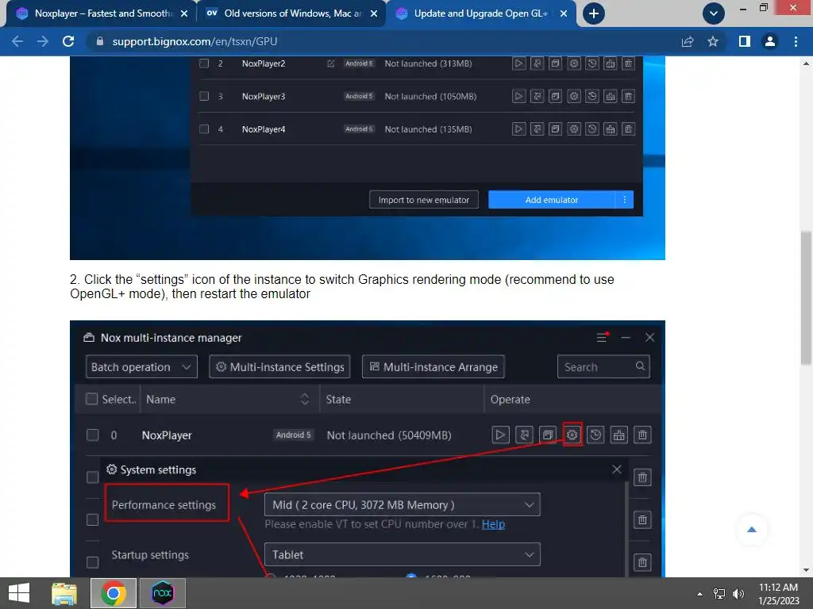Viewport: 813px width, 609px height.
Task: Open a new browser tab
Action: point(594,13)
